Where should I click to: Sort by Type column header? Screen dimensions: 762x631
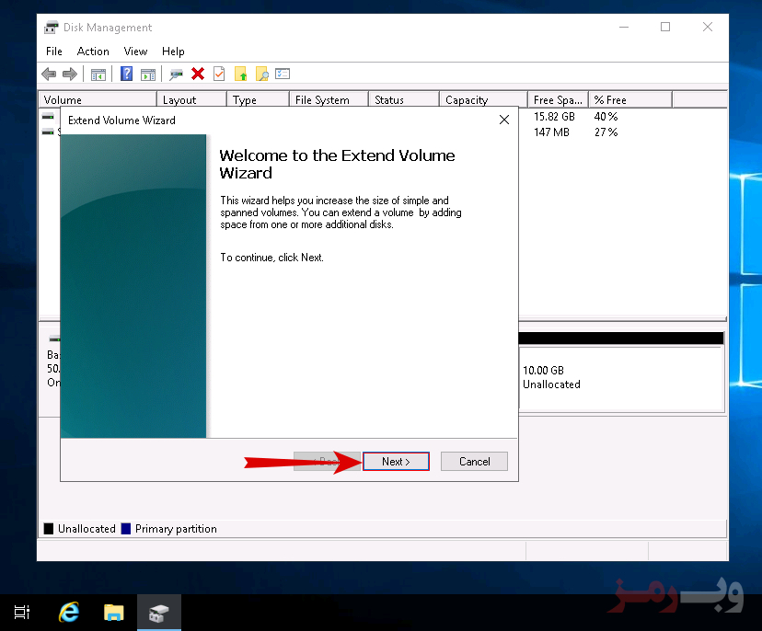258,99
